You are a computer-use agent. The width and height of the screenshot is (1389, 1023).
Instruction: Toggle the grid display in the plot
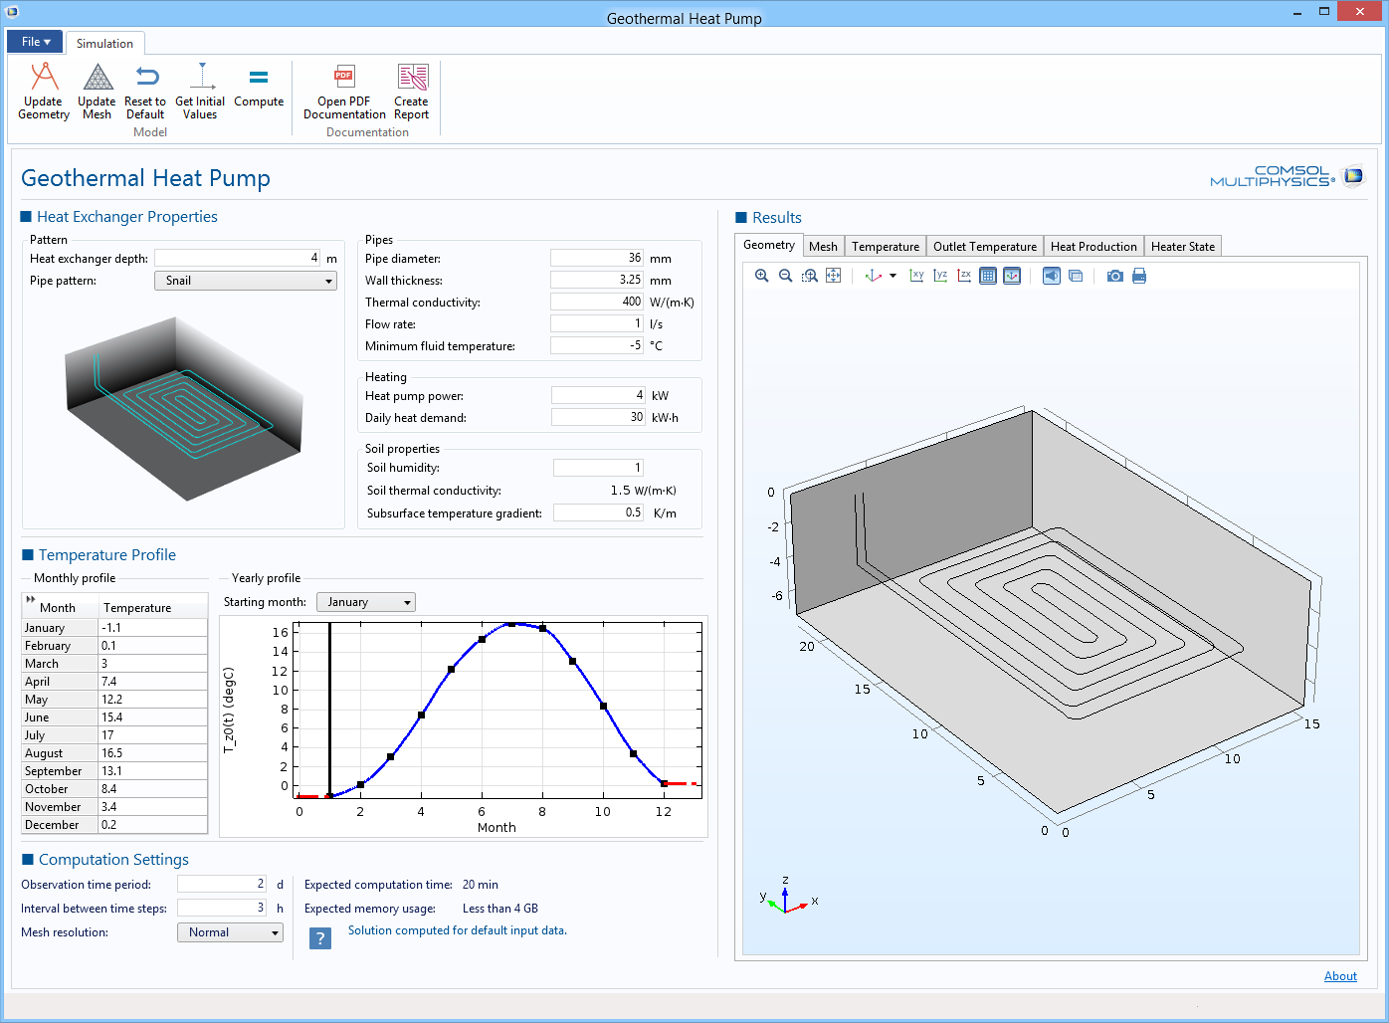tap(988, 276)
